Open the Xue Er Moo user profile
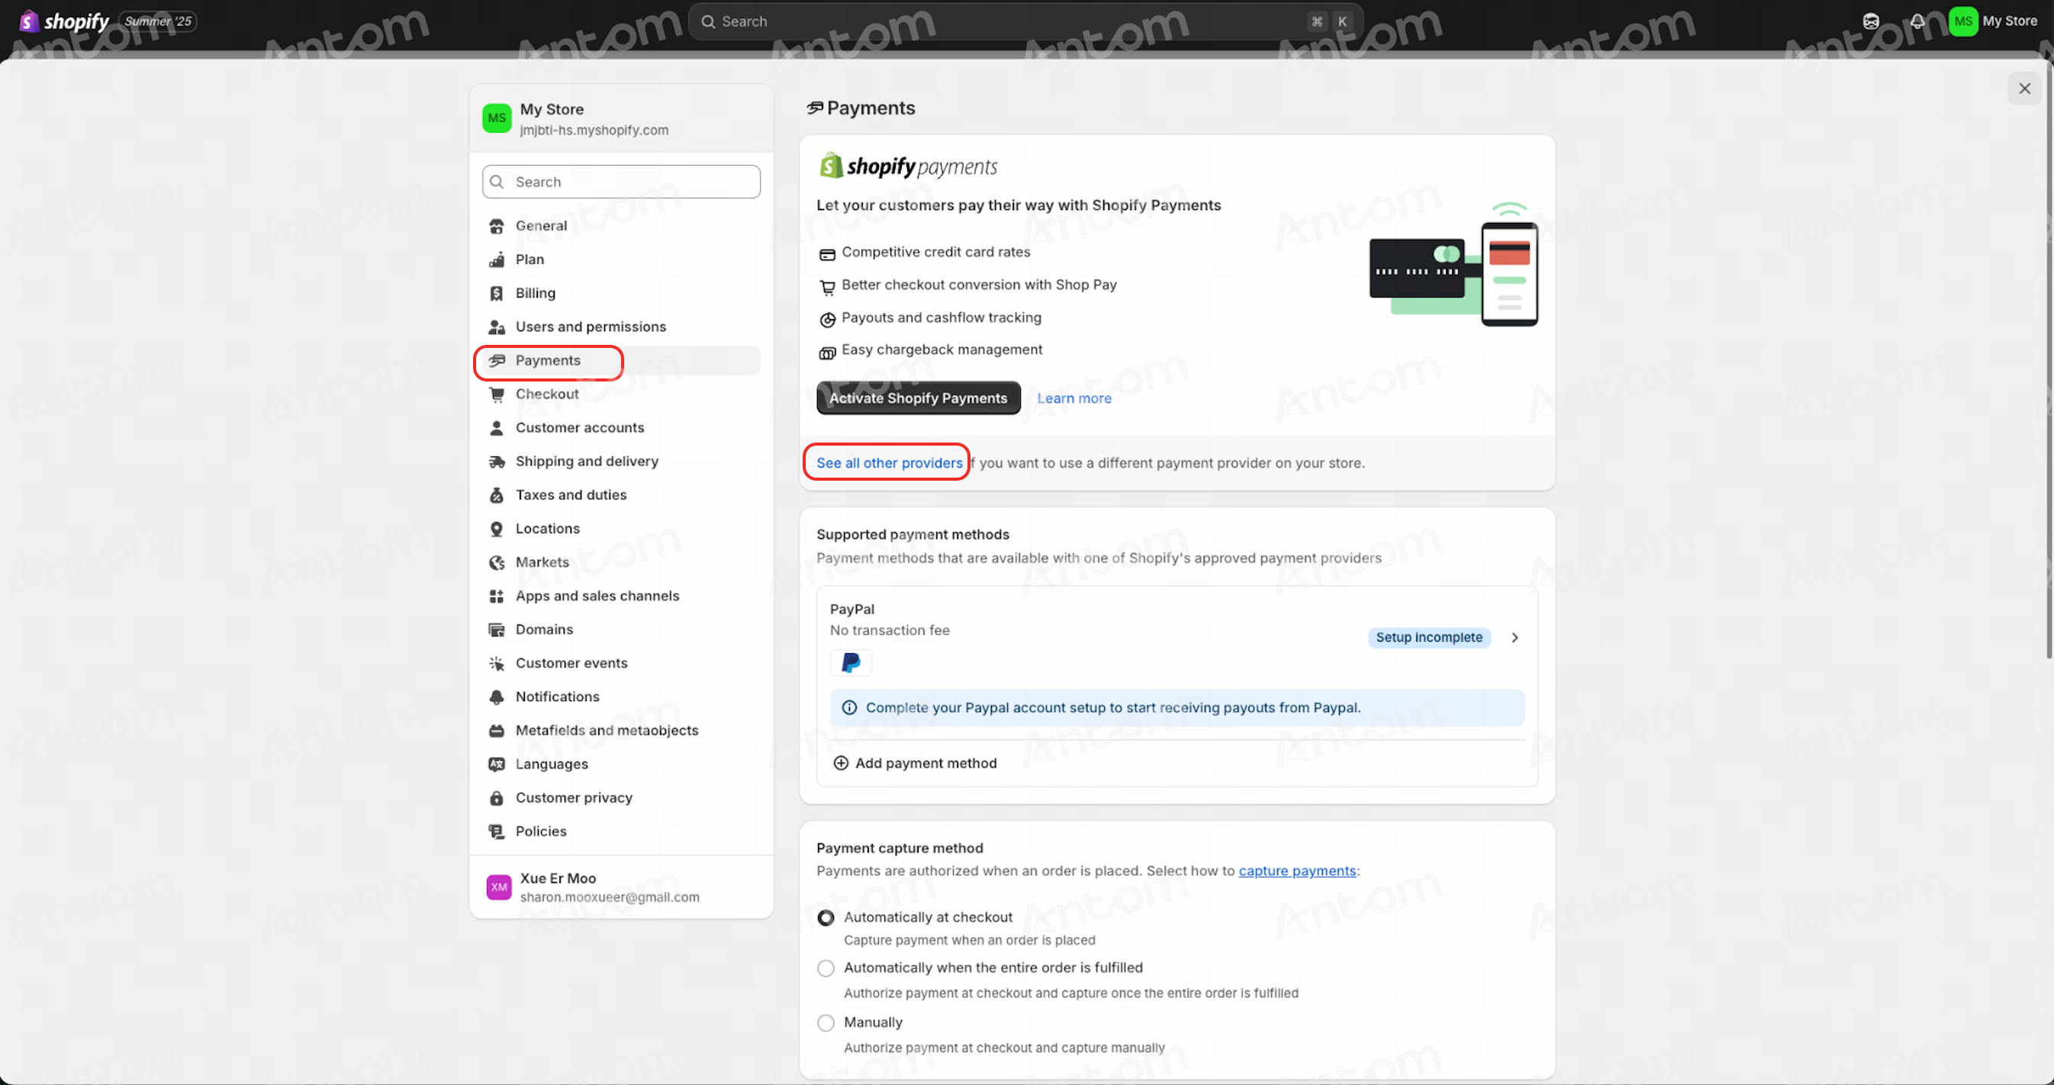 pos(621,887)
